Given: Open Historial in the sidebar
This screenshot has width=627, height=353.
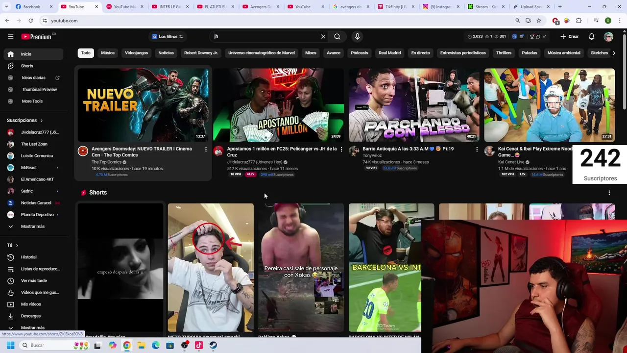Looking at the screenshot, I should 33,257.
